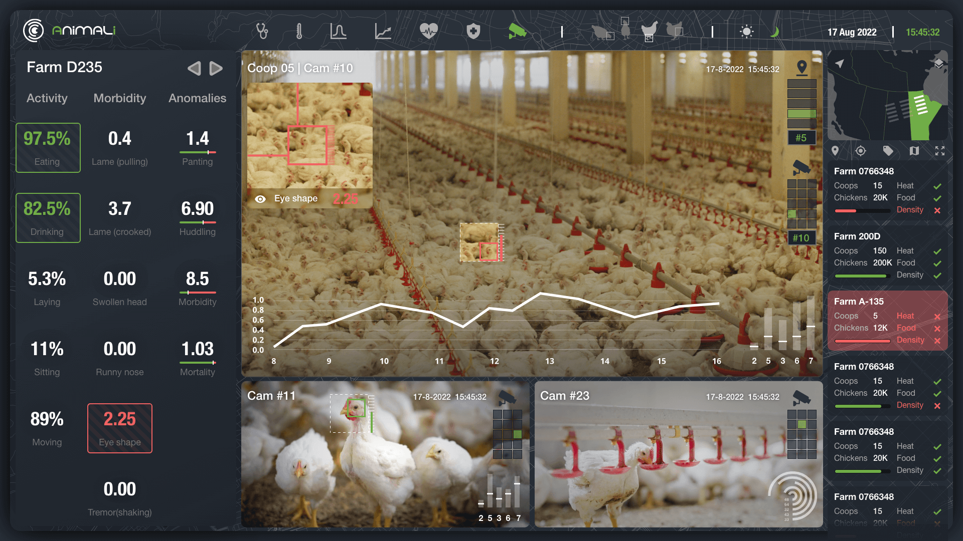Select the green cell in Cam #23 grid
This screenshot has height=541, width=963.
pos(802,424)
